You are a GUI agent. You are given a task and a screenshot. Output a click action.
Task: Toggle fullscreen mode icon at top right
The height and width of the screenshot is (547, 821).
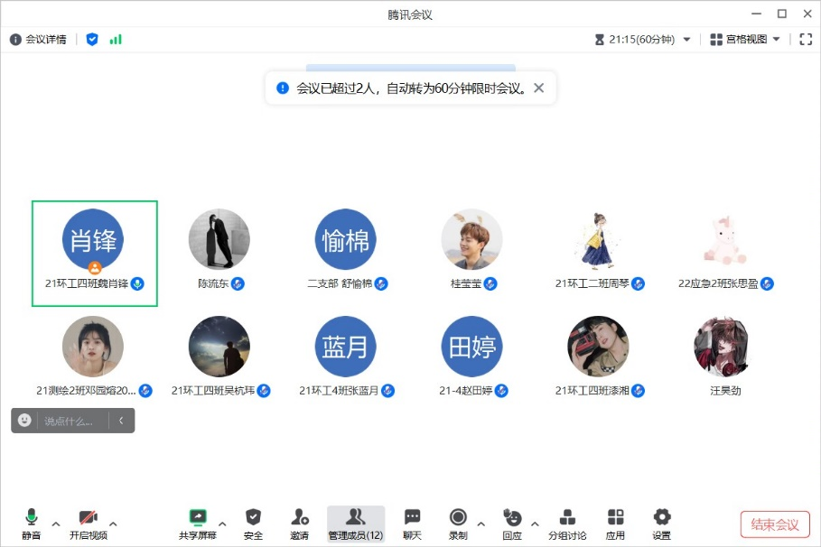(806, 40)
